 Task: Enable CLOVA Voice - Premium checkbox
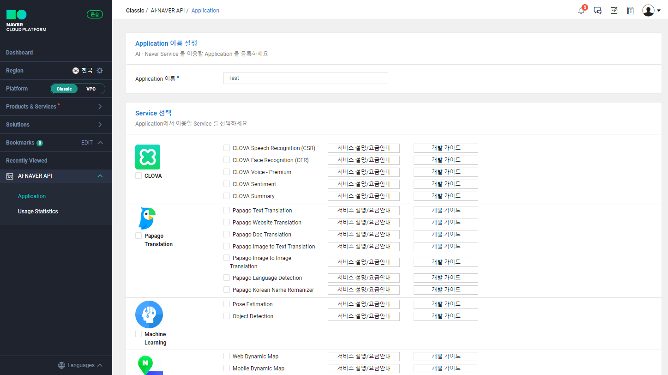227,172
